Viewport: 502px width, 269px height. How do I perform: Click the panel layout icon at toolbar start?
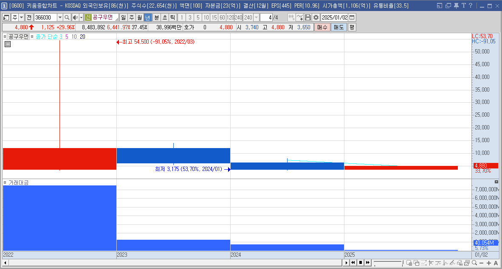coord(6,17)
